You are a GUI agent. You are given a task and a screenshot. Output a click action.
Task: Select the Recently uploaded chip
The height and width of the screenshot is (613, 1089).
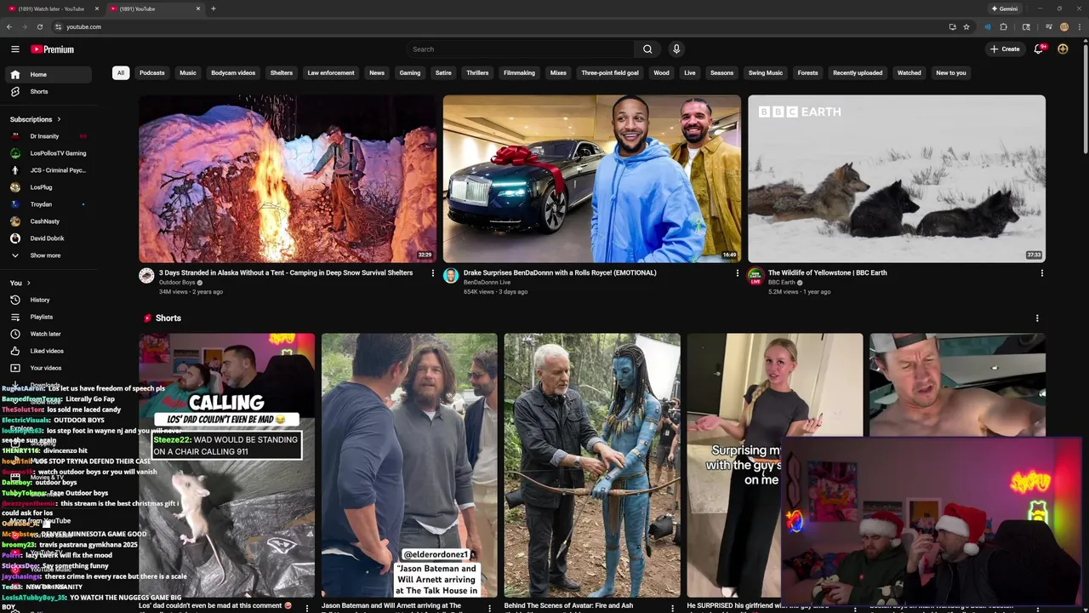click(x=858, y=73)
